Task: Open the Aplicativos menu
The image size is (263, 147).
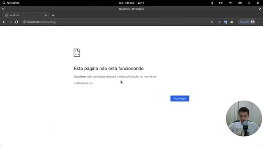Action: pos(11,3)
